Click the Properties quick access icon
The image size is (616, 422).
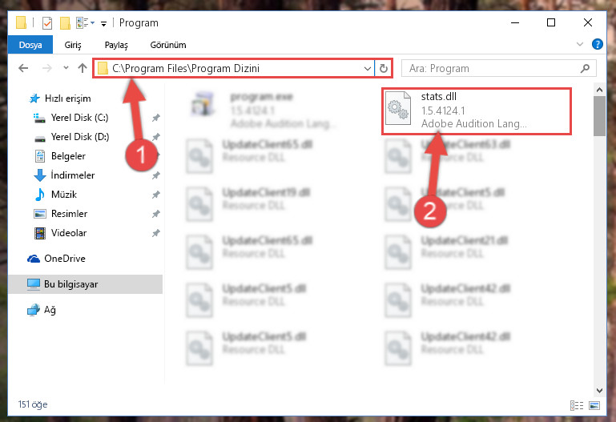point(47,22)
